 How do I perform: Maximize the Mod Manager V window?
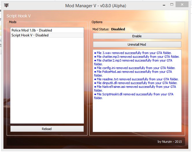pos(172,5)
